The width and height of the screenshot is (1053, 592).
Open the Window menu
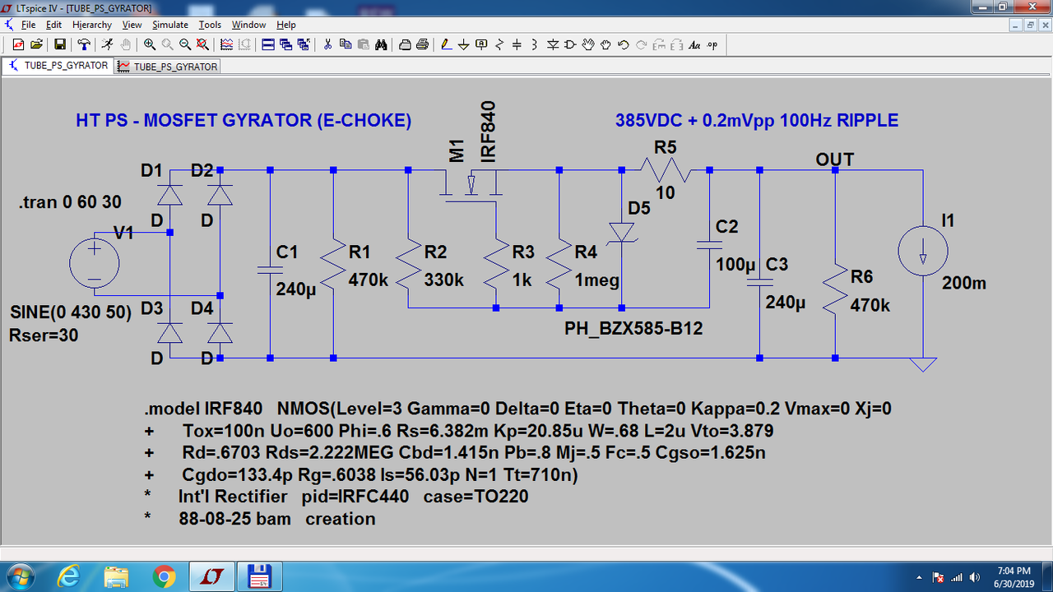click(248, 25)
